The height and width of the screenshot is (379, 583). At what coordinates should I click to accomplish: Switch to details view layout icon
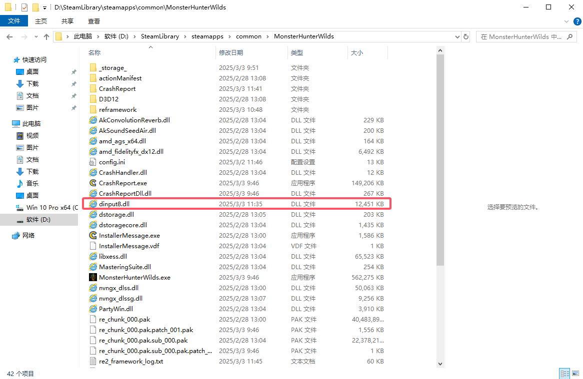564,374
